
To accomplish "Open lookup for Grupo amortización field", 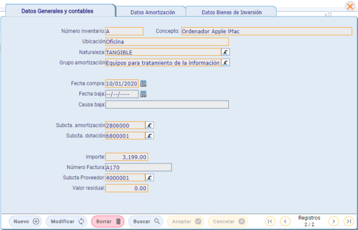I will [226, 63].
